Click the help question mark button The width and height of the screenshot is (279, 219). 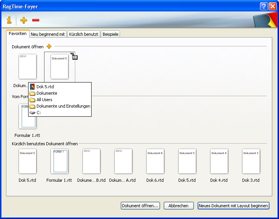264,6
